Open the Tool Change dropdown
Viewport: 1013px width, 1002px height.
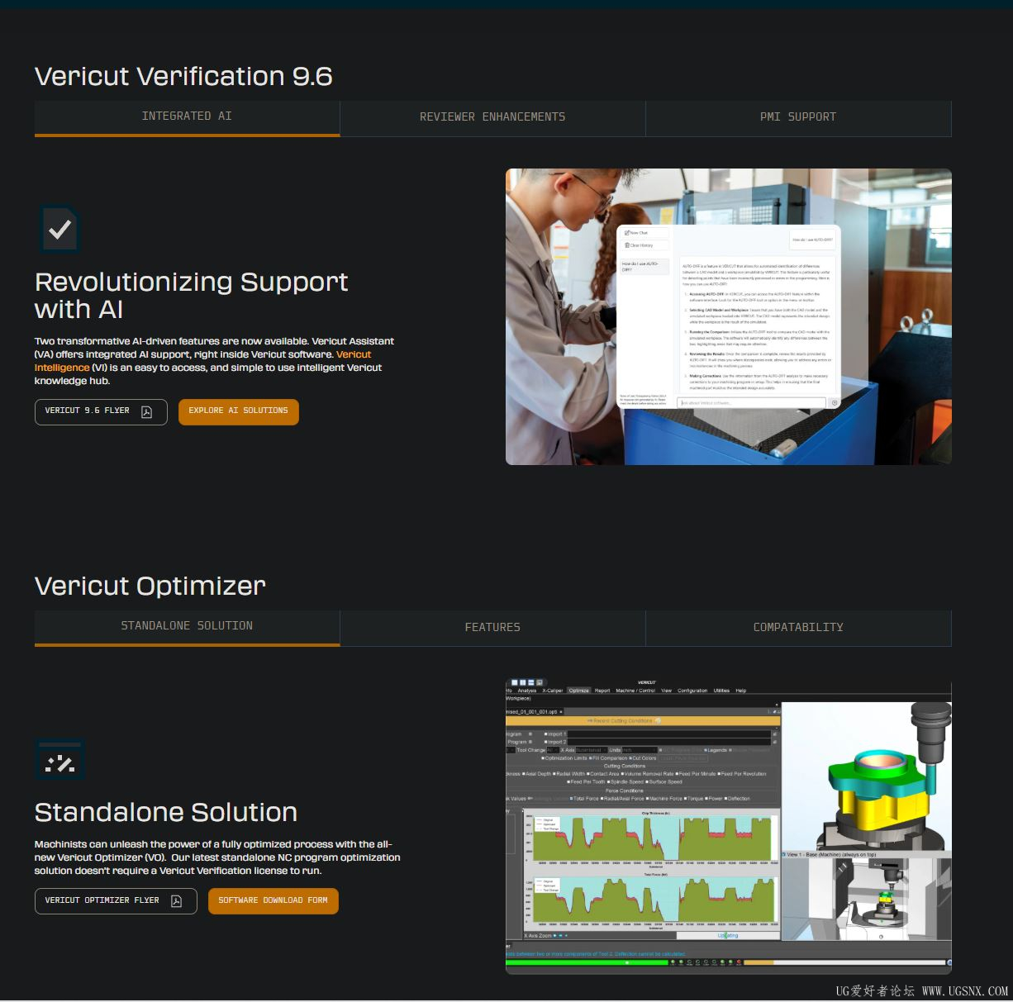[553, 750]
